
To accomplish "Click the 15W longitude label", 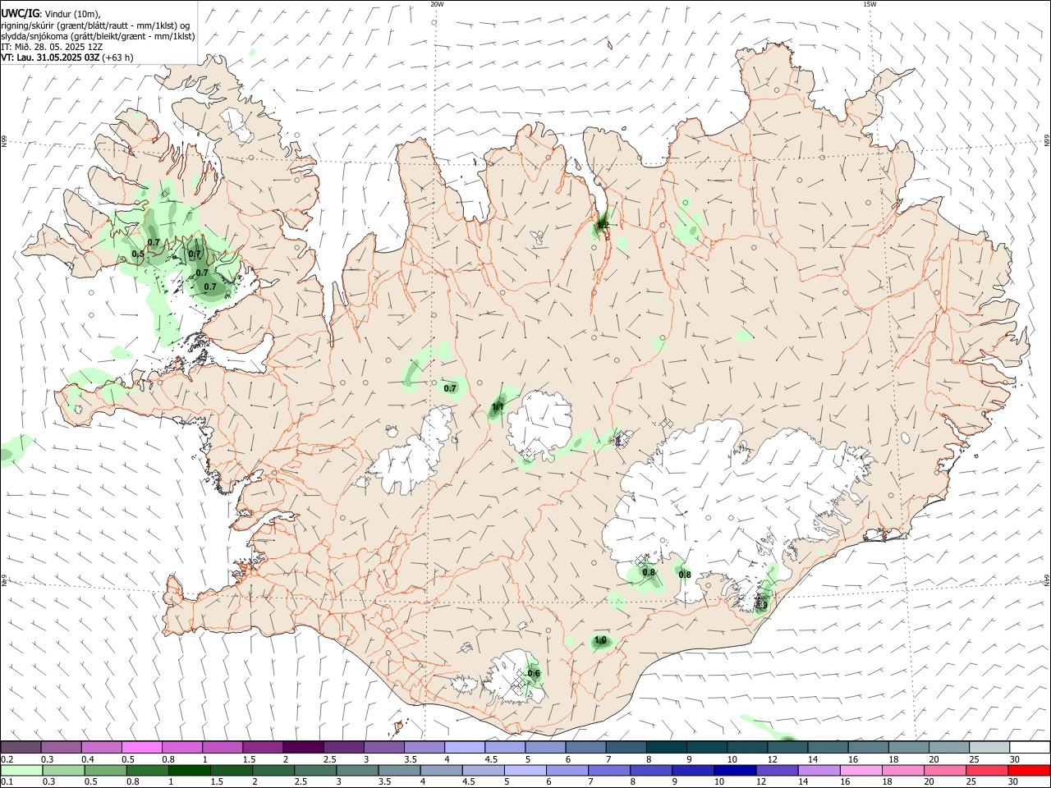I will (870, 4).
